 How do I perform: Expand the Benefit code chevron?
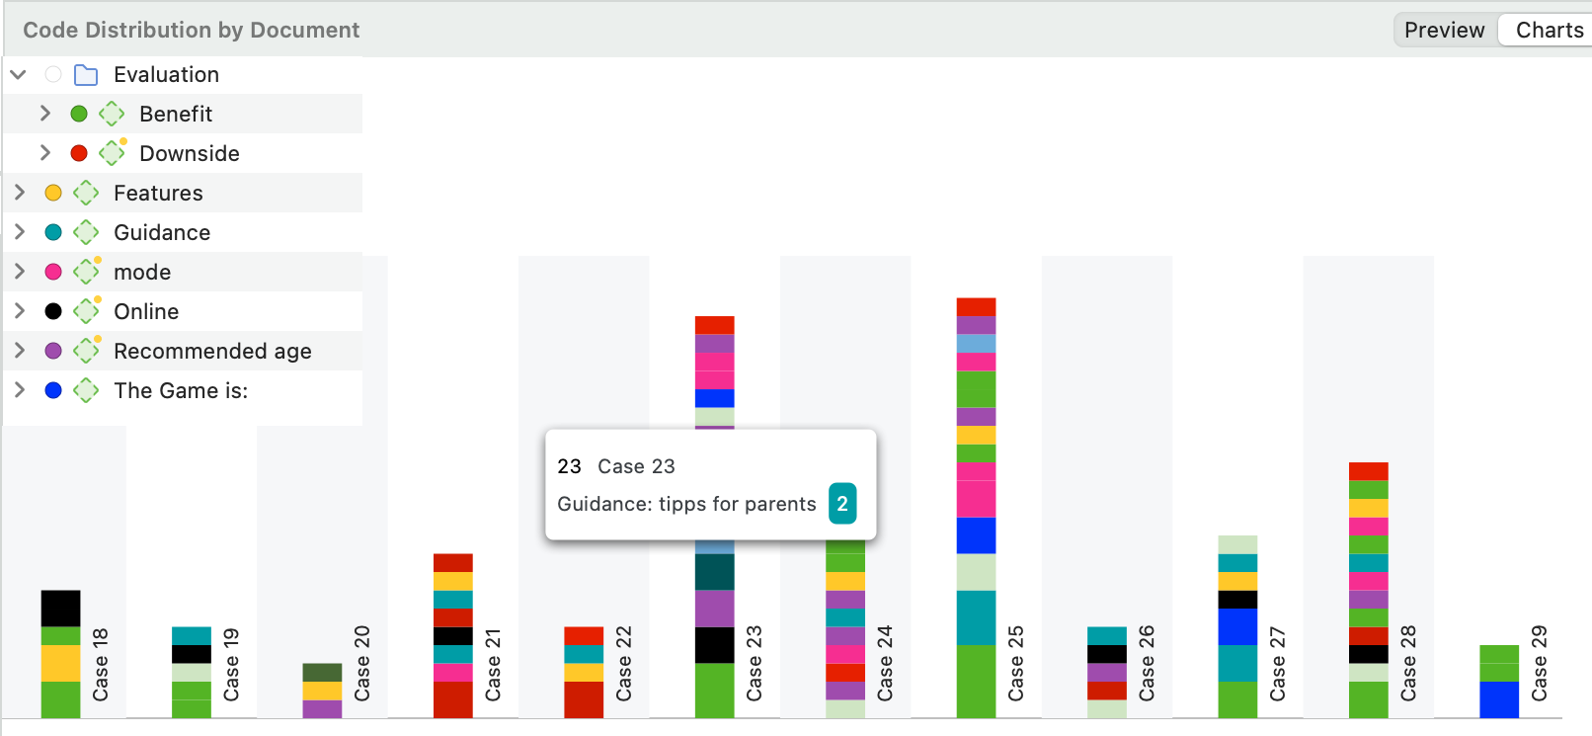coord(44,115)
